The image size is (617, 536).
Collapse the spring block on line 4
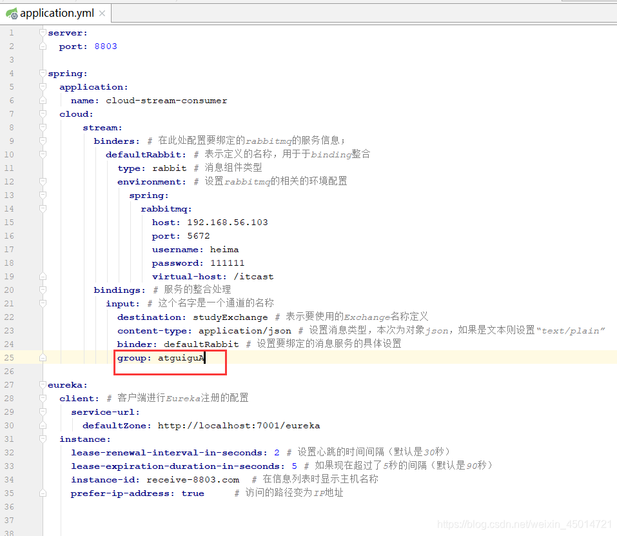(43, 73)
